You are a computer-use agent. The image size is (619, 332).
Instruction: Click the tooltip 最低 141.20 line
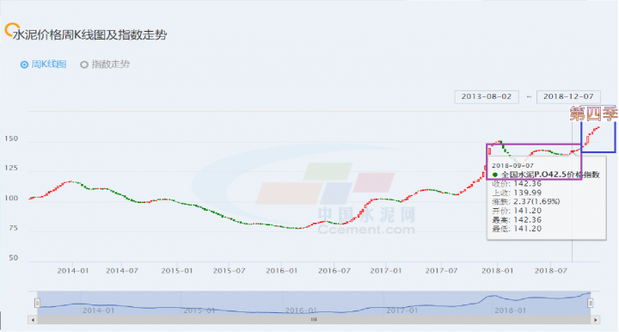517,229
